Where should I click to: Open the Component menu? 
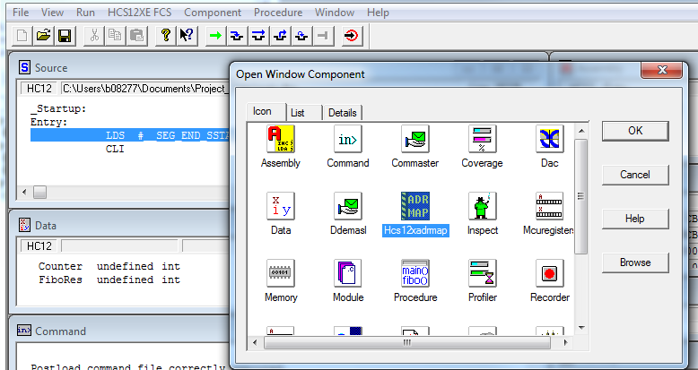213,13
